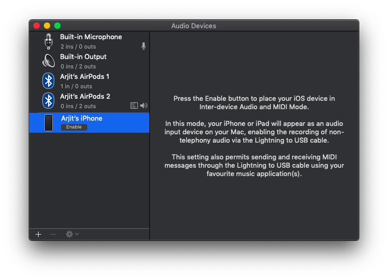Click the Built-in Microphone device icon
The image size is (388, 279).
(x=49, y=41)
